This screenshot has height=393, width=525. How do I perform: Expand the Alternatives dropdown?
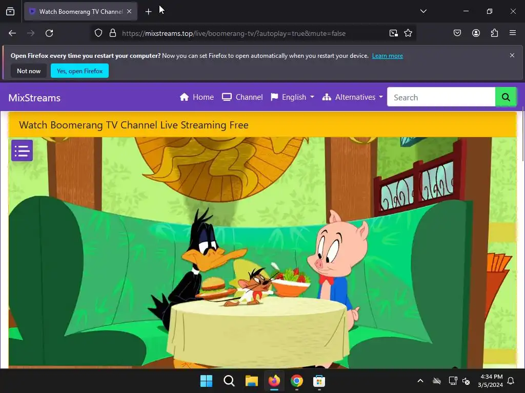[353, 97]
